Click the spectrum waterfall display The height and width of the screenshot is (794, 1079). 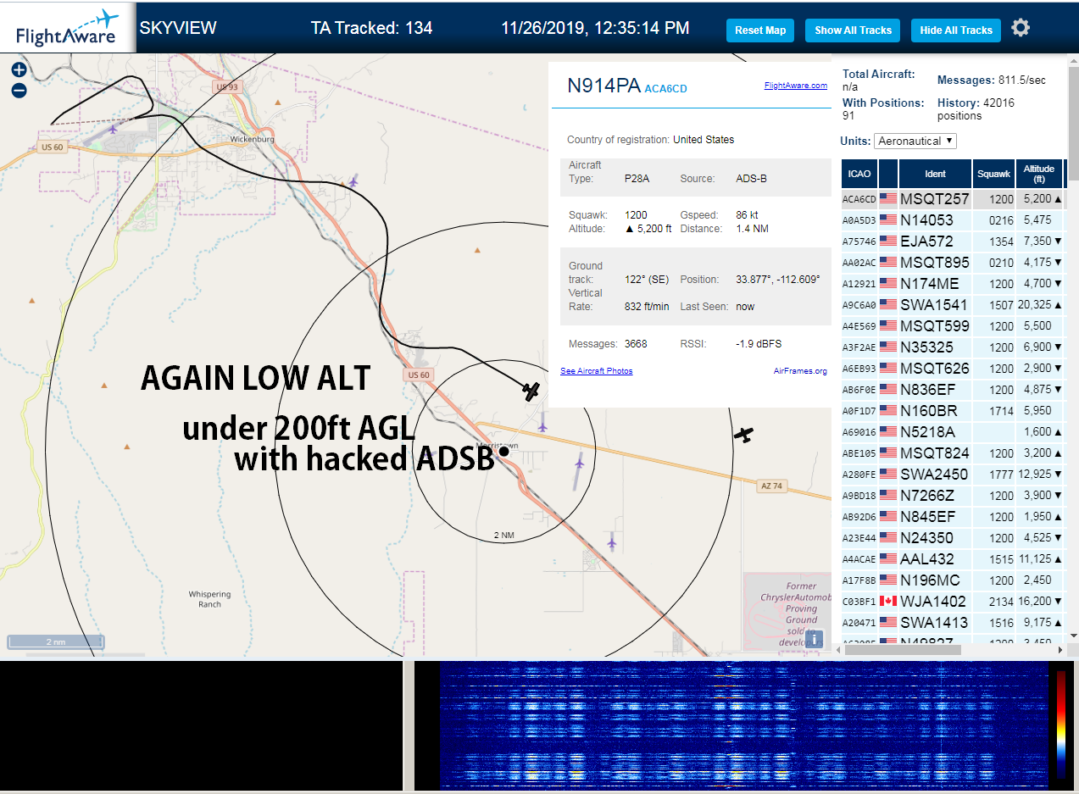point(743,725)
